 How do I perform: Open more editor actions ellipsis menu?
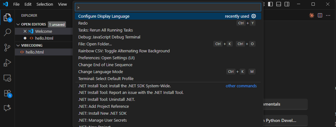click(x=328, y=15)
